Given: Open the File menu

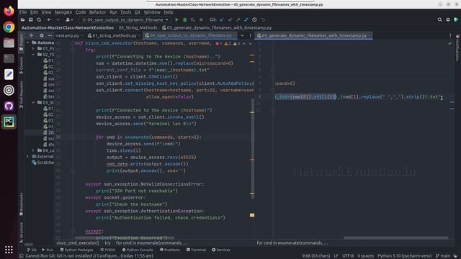Looking at the screenshot, I should [x=23, y=12].
